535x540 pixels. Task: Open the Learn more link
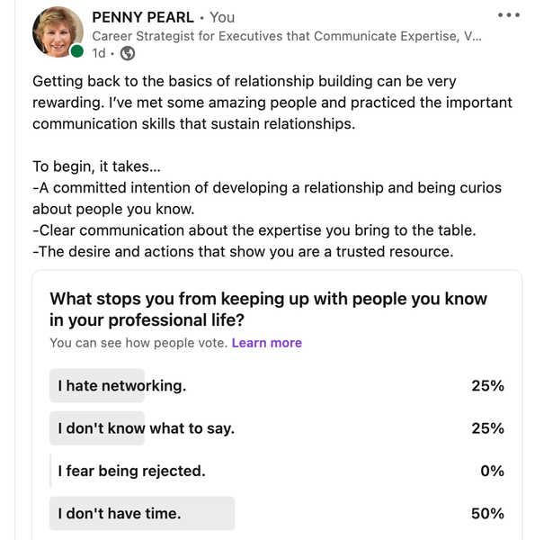coord(267,343)
